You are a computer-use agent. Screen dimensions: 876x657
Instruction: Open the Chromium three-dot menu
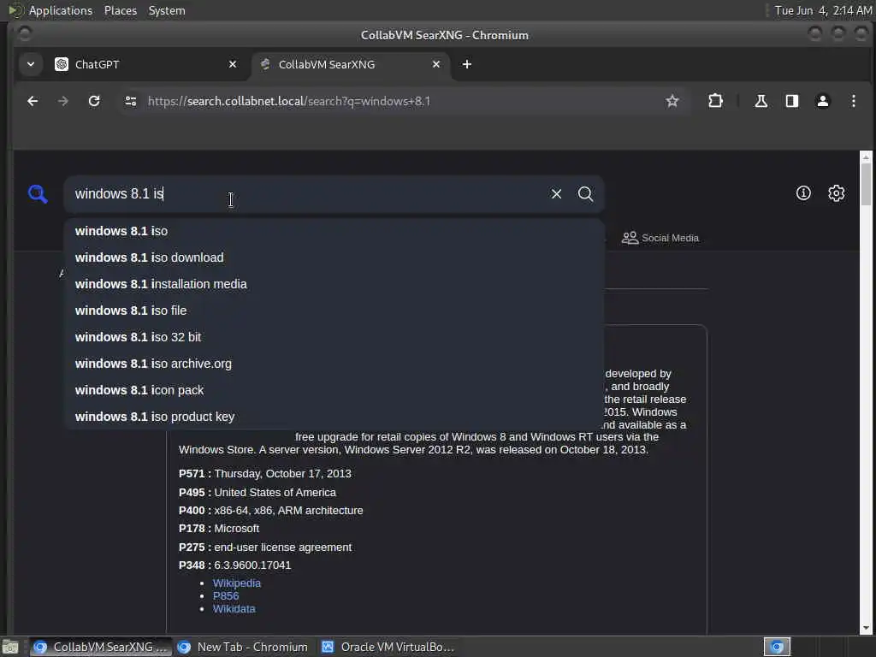(854, 101)
